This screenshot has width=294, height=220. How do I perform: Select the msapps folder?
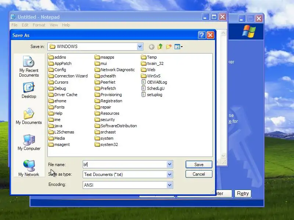104,57
